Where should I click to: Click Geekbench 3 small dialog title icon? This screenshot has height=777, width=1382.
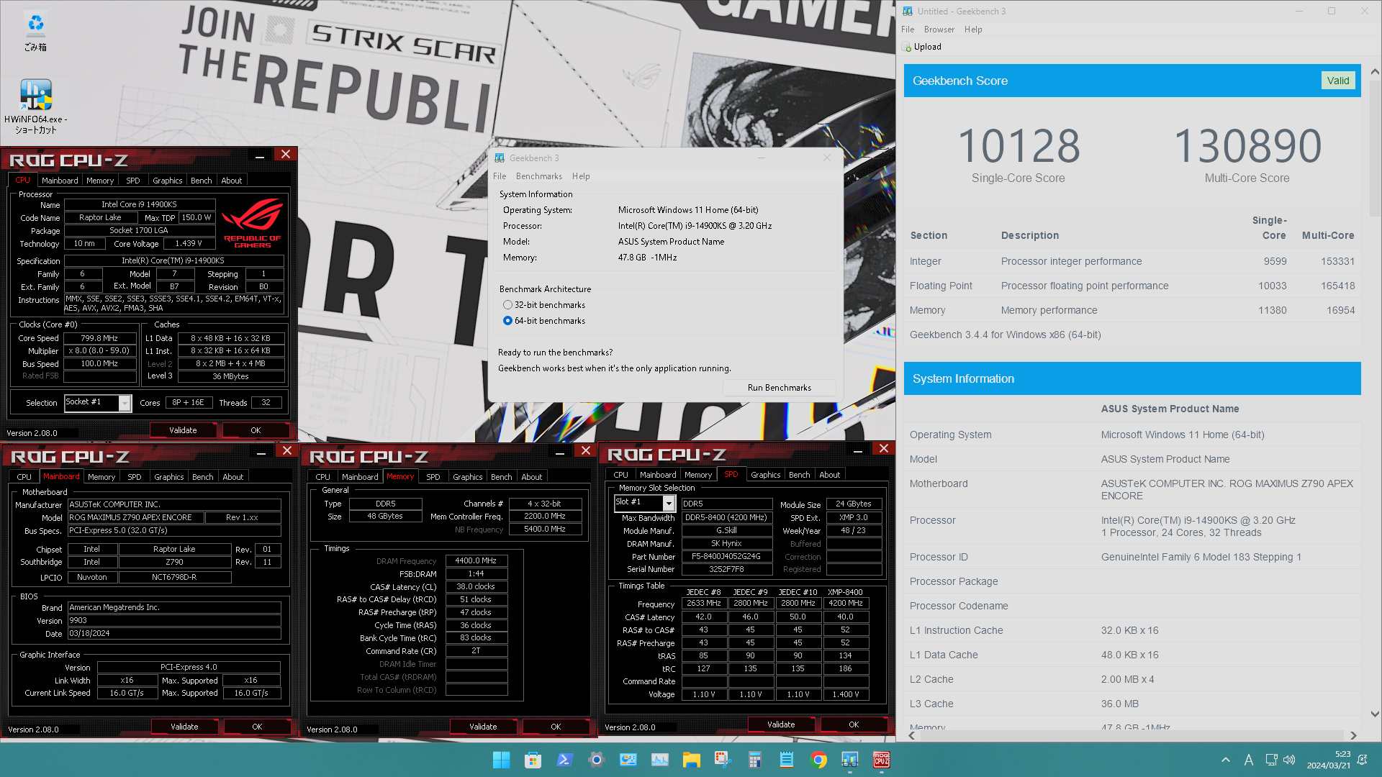pos(500,158)
